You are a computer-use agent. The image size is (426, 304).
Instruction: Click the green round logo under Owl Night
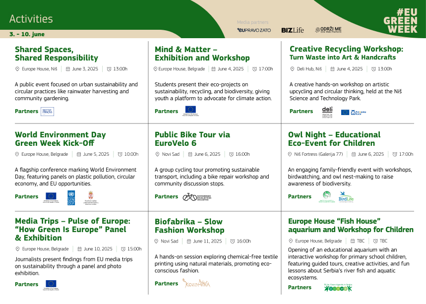tap(326, 197)
